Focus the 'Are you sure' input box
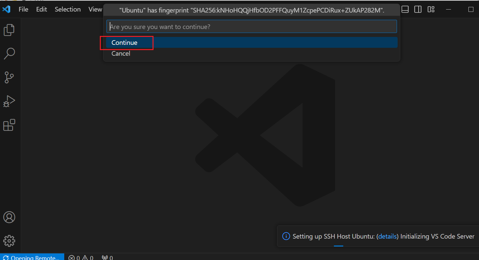 tap(252, 26)
